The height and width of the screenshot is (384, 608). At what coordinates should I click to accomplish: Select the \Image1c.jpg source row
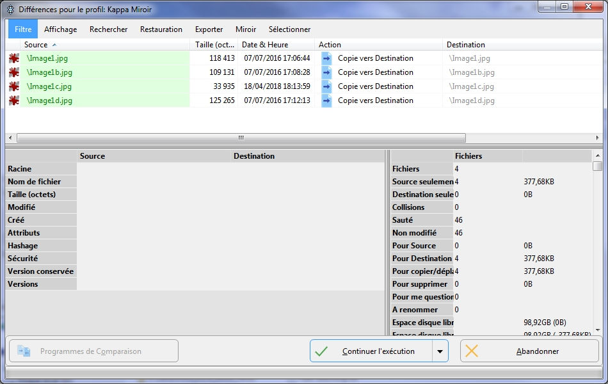[x=105, y=86]
